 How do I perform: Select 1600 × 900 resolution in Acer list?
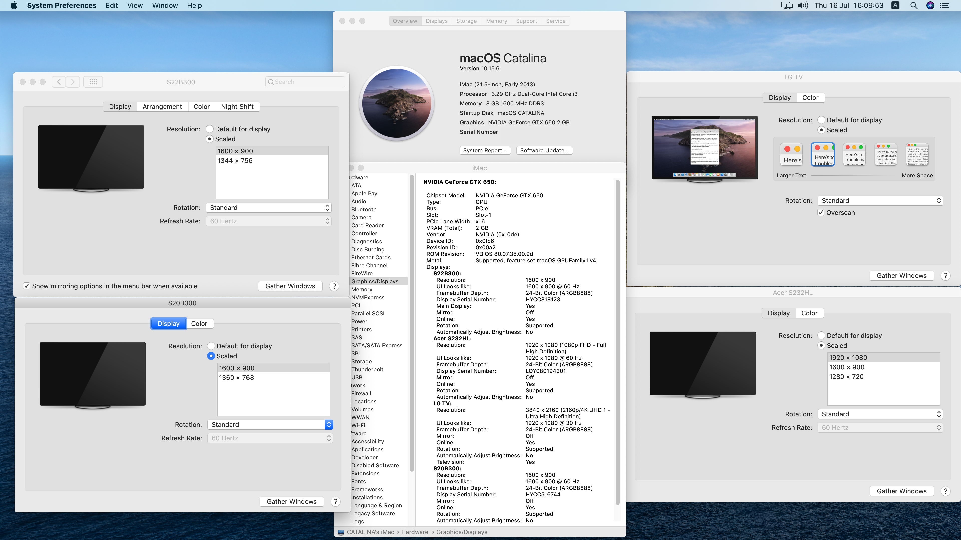tap(883, 367)
